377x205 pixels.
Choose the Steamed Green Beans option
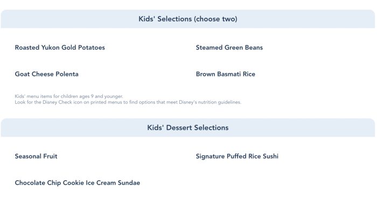pyautogui.click(x=229, y=47)
